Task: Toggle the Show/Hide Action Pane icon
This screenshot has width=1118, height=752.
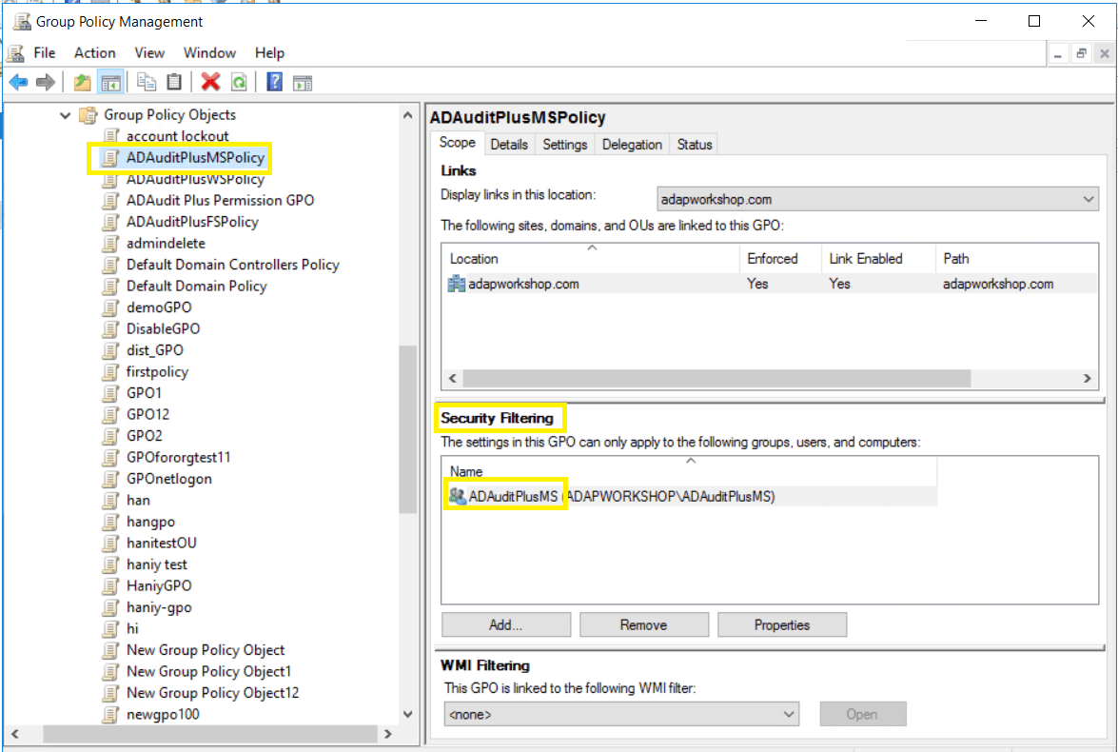Action: [303, 83]
